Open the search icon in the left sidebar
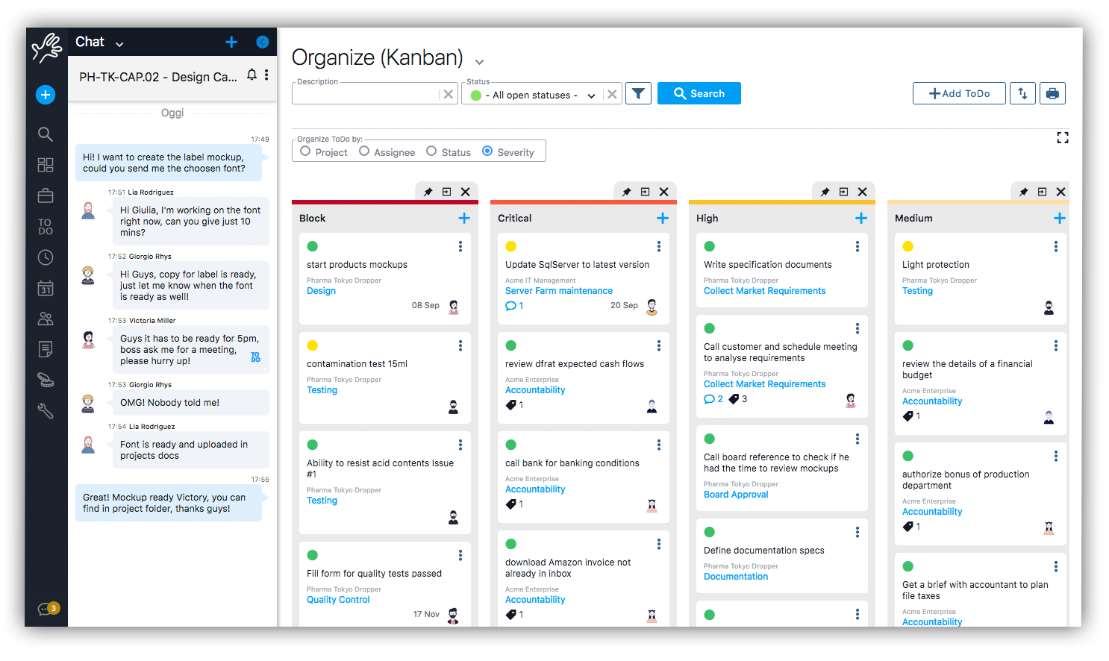Image resolution: width=1109 pixels, height=661 pixels. pyautogui.click(x=46, y=134)
